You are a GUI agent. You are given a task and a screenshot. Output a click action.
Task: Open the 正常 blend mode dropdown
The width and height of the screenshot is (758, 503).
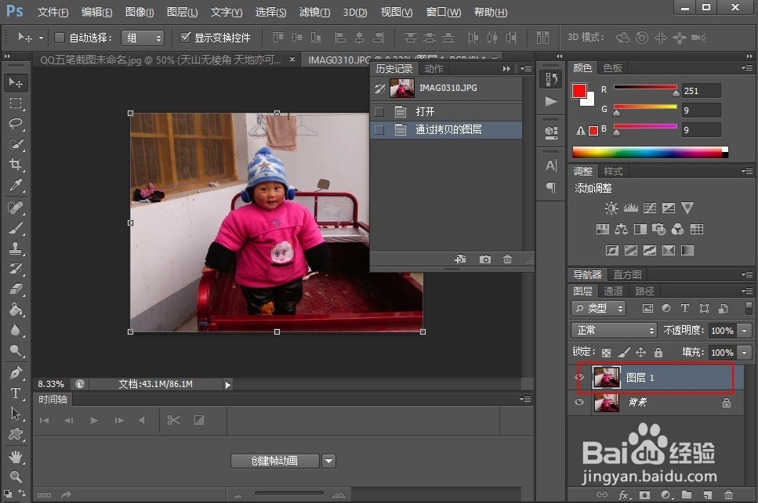[x=613, y=331]
